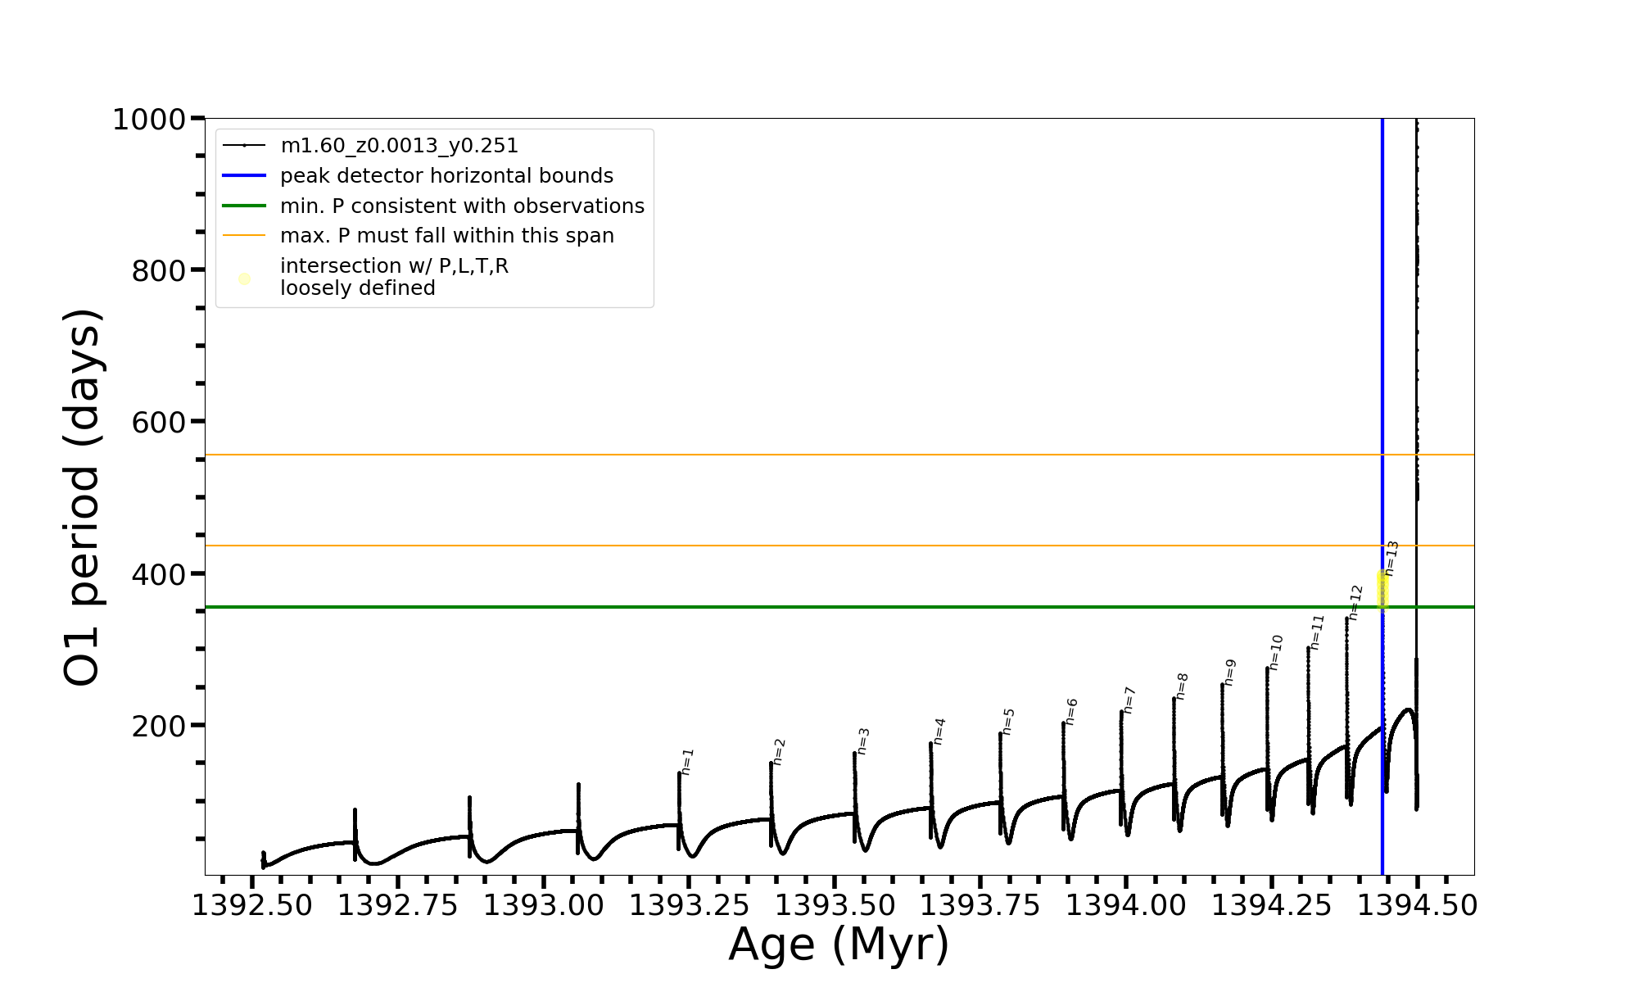Screen dimensions: 1638x983
Task: Click the n=13 peak label
Action: [x=1391, y=559]
